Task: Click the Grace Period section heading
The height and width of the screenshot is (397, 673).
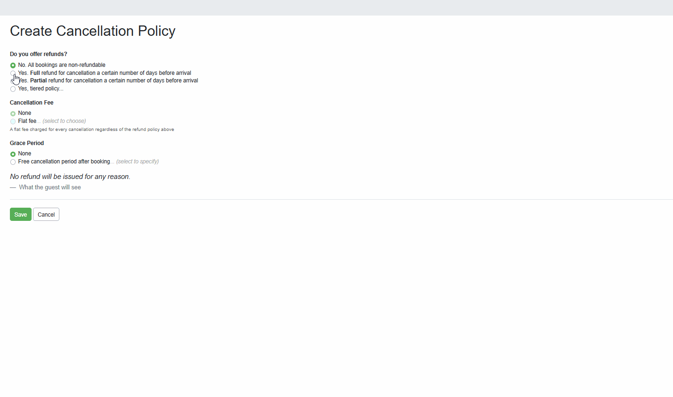Action: 27,143
